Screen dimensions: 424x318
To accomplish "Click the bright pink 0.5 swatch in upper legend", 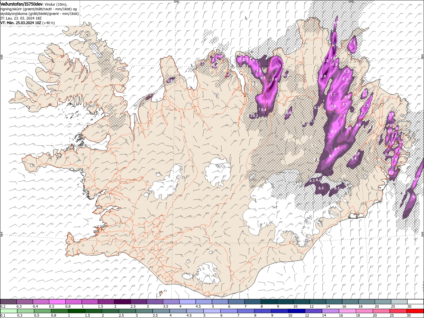I will click(x=57, y=302).
